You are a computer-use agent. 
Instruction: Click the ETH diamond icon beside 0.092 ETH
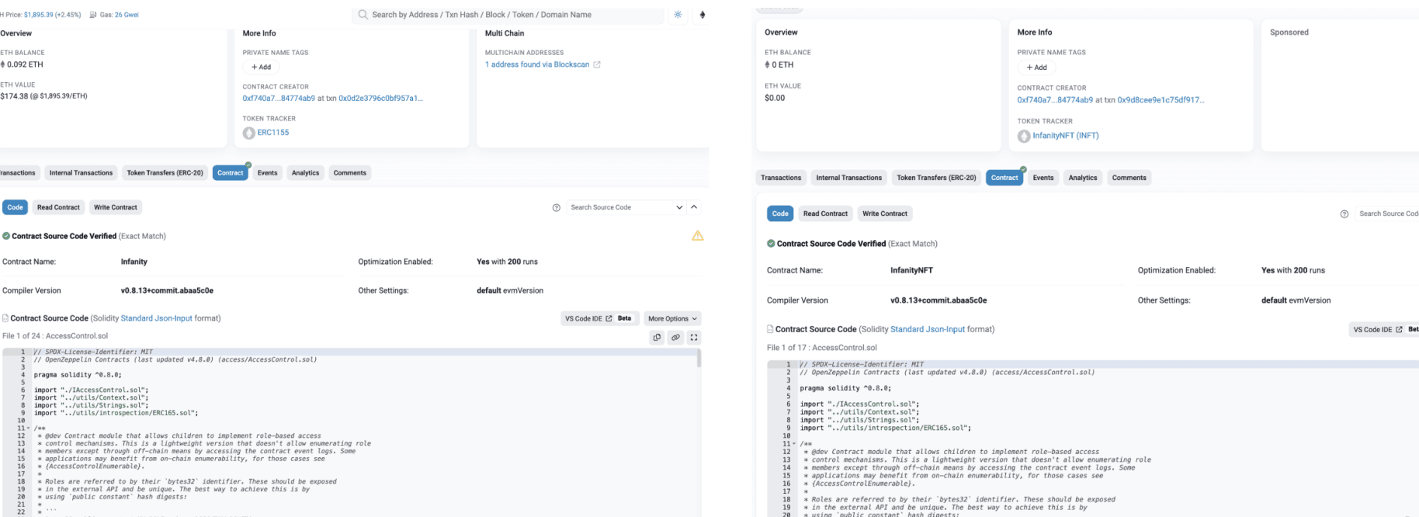coord(2,64)
